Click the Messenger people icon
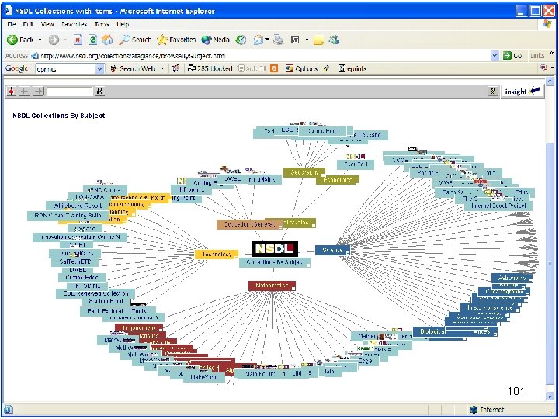The height and width of the screenshot is (419, 559). tap(334, 40)
